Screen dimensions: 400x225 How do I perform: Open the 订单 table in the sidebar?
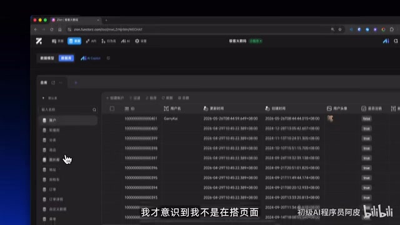[68, 189]
